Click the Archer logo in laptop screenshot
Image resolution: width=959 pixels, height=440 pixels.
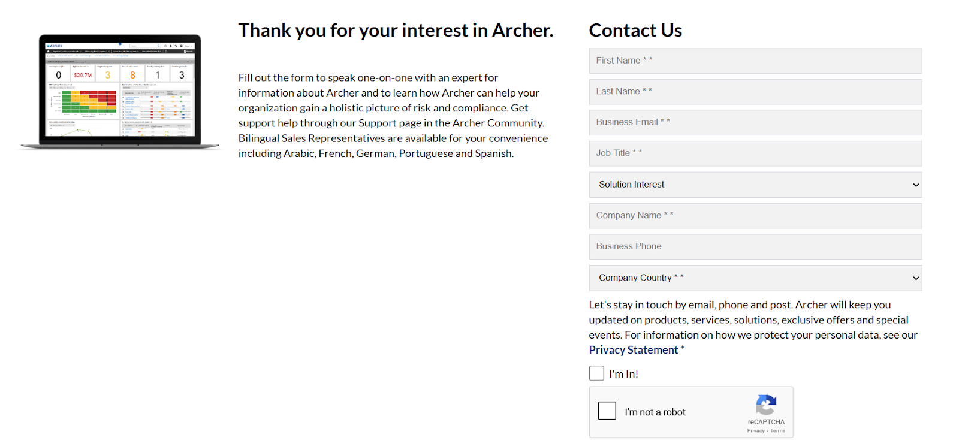click(55, 46)
